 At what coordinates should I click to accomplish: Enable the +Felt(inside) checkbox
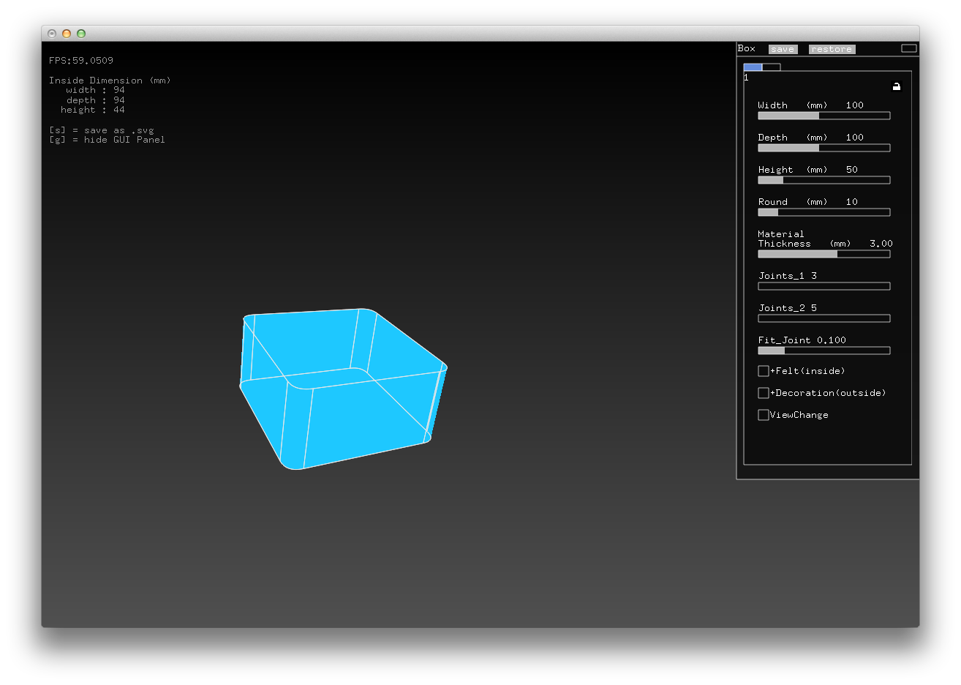tap(764, 371)
